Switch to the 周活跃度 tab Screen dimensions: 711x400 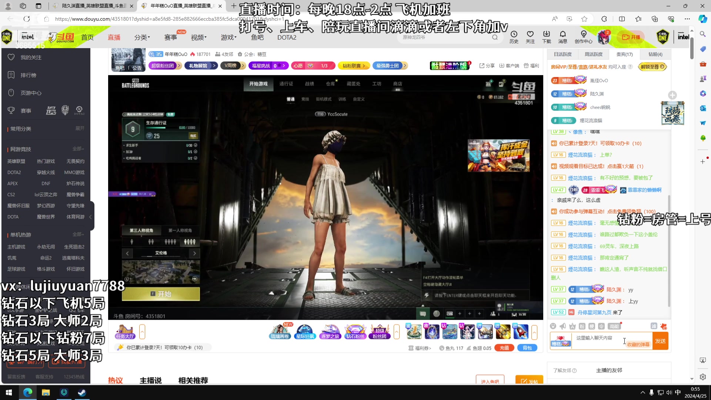[x=593, y=54]
